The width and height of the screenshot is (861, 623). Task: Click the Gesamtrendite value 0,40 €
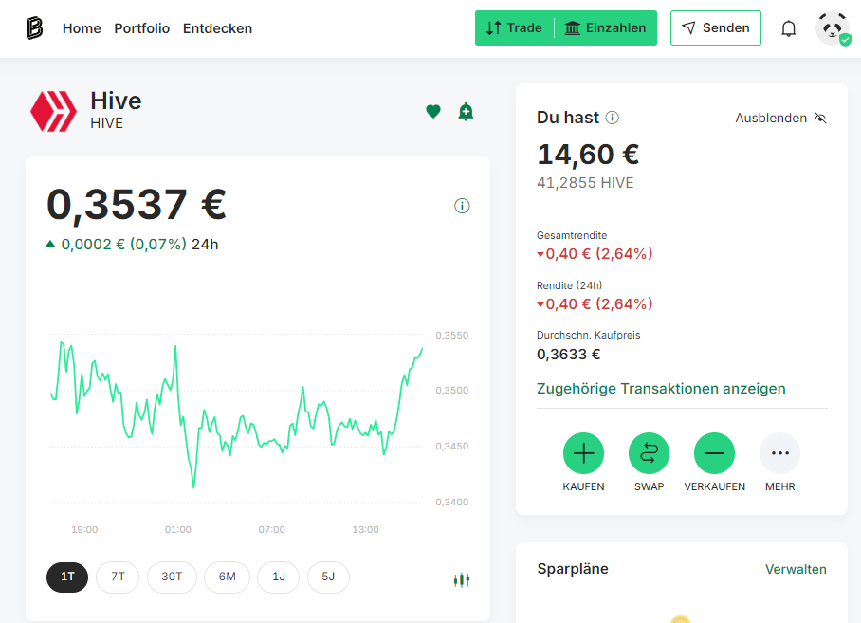click(595, 253)
